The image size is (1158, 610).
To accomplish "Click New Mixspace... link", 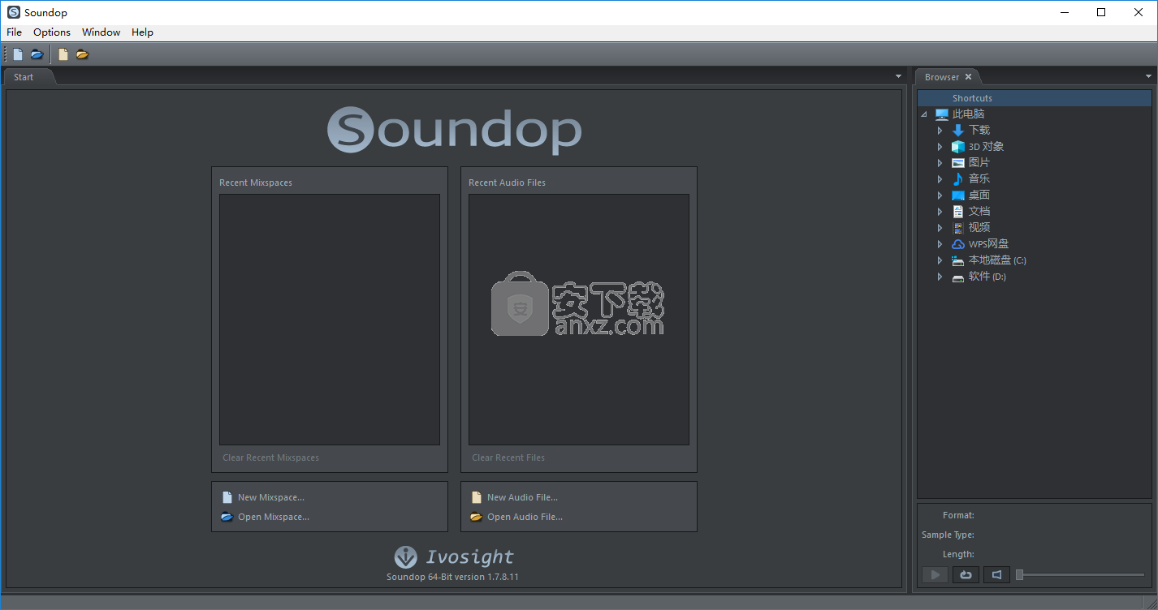I will 271,497.
